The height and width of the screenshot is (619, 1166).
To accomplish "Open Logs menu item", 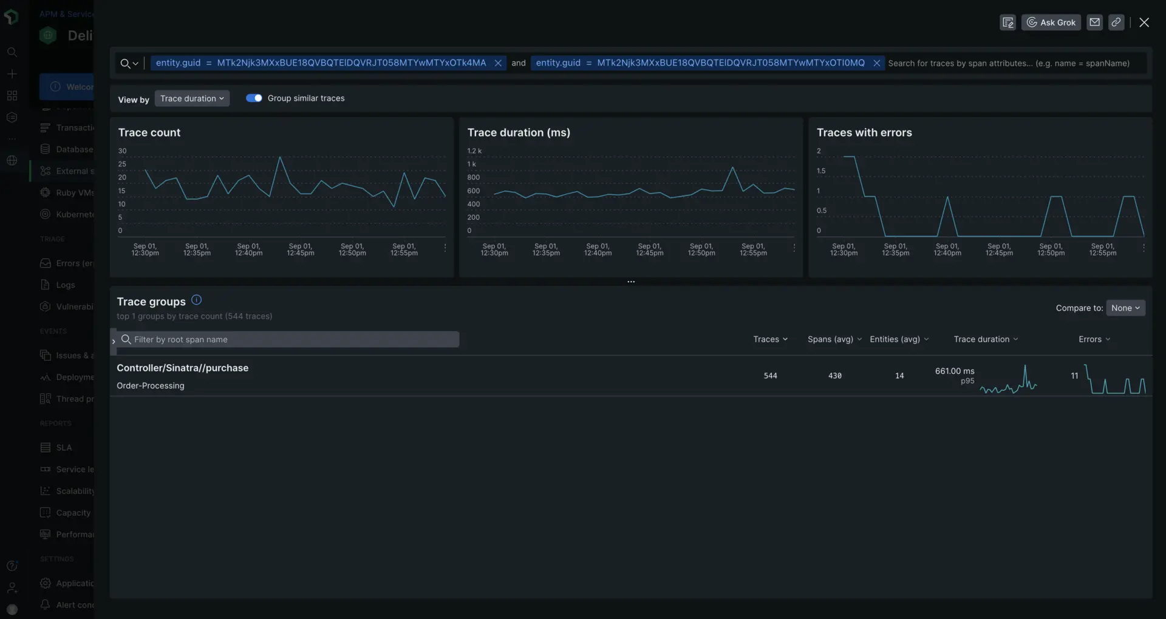I will pos(58,285).
